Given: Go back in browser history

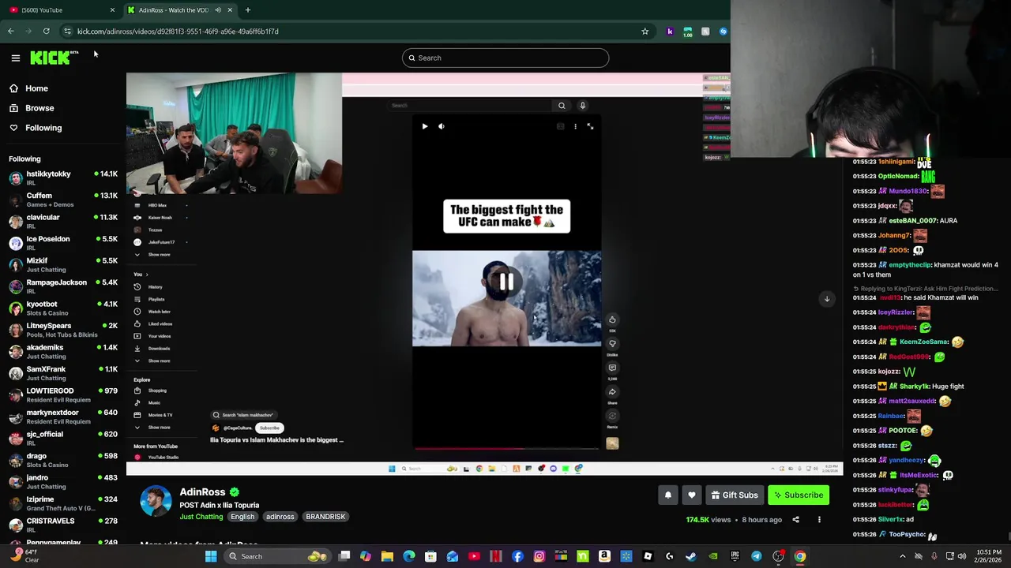Looking at the screenshot, I should (10, 32).
